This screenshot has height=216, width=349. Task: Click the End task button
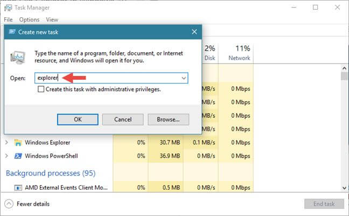(324, 204)
